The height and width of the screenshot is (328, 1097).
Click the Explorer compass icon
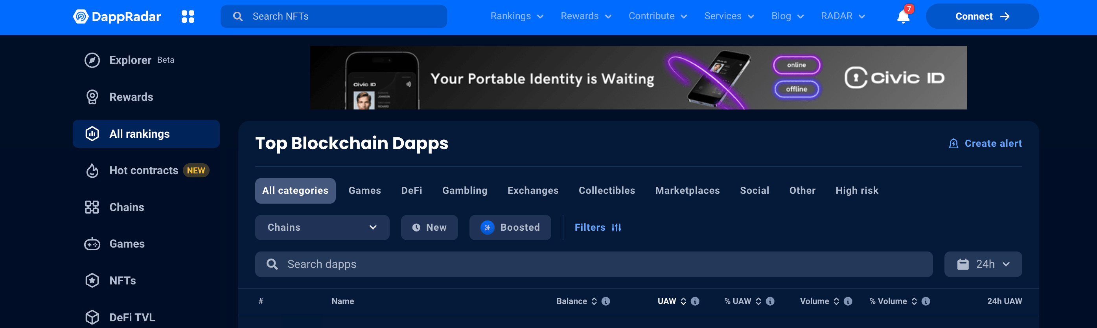[92, 60]
